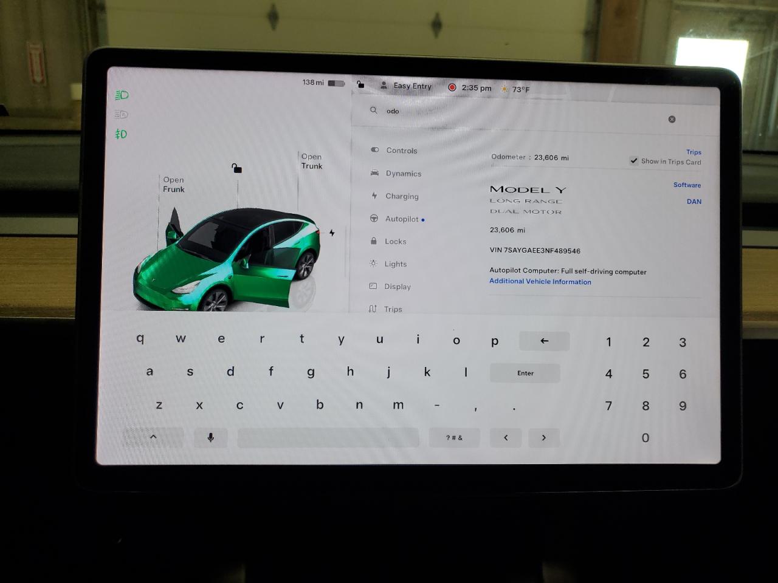
Task: Tap the unlock icon above the car
Action: tap(236, 168)
